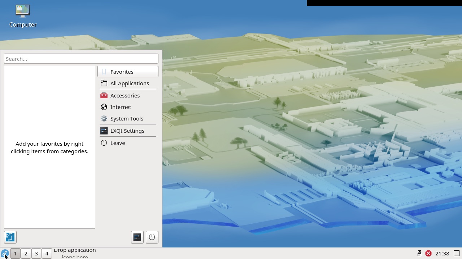462x259 pixels.
Task: Open the removable media tray icon
Action: click(419, 254)
